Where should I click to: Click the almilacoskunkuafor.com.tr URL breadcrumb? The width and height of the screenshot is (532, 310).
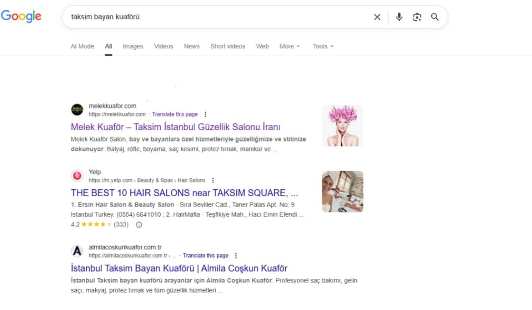point(132,256)
